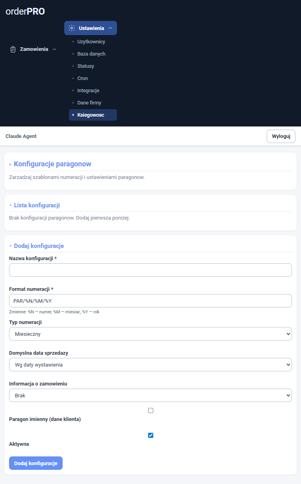Click the Ustawienia gear icon
This screenshot has width=301, height=484.
tap(71, 28)
